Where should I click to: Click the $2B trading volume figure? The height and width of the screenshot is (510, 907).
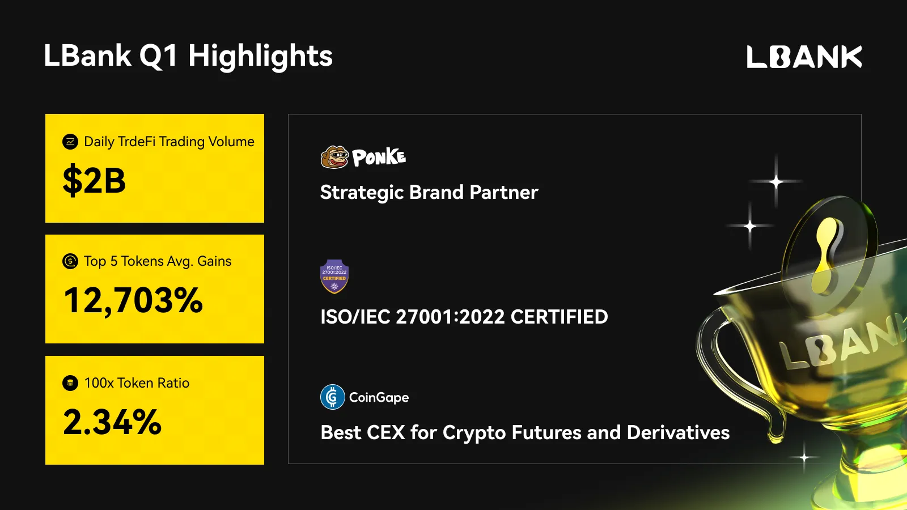[94, 181]
